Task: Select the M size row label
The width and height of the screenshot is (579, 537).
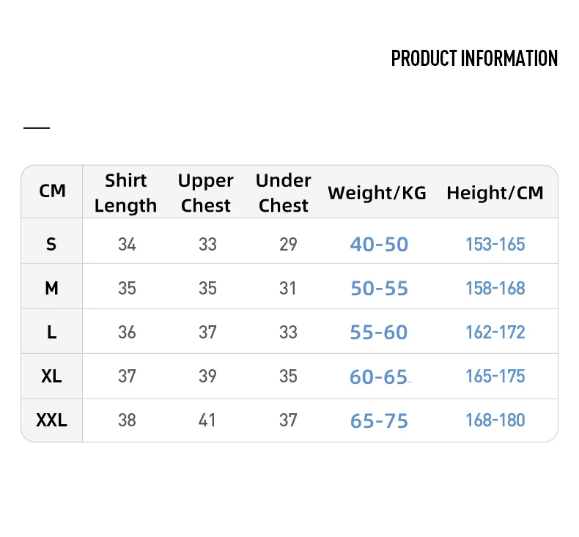Action: pyautogui.click(x=51, y=288)
